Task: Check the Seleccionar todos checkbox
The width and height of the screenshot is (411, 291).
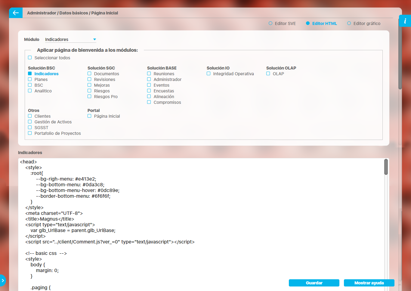Action: pyautogui.click(x=30, y=58)
